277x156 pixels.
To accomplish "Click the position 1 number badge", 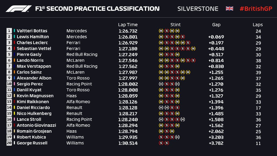I will [9, 31].
